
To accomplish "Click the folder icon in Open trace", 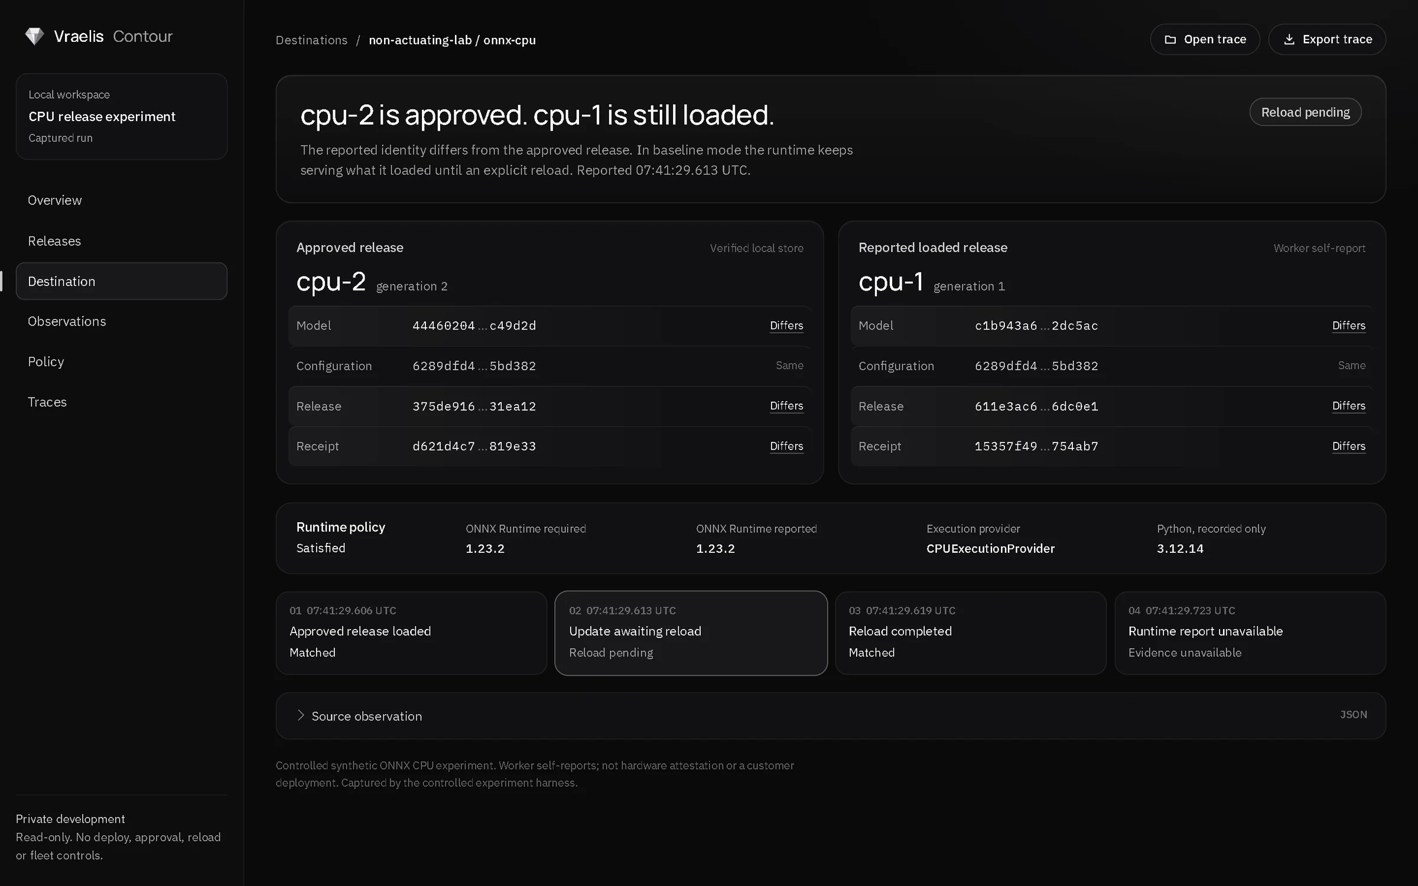I will [1170, 40].
